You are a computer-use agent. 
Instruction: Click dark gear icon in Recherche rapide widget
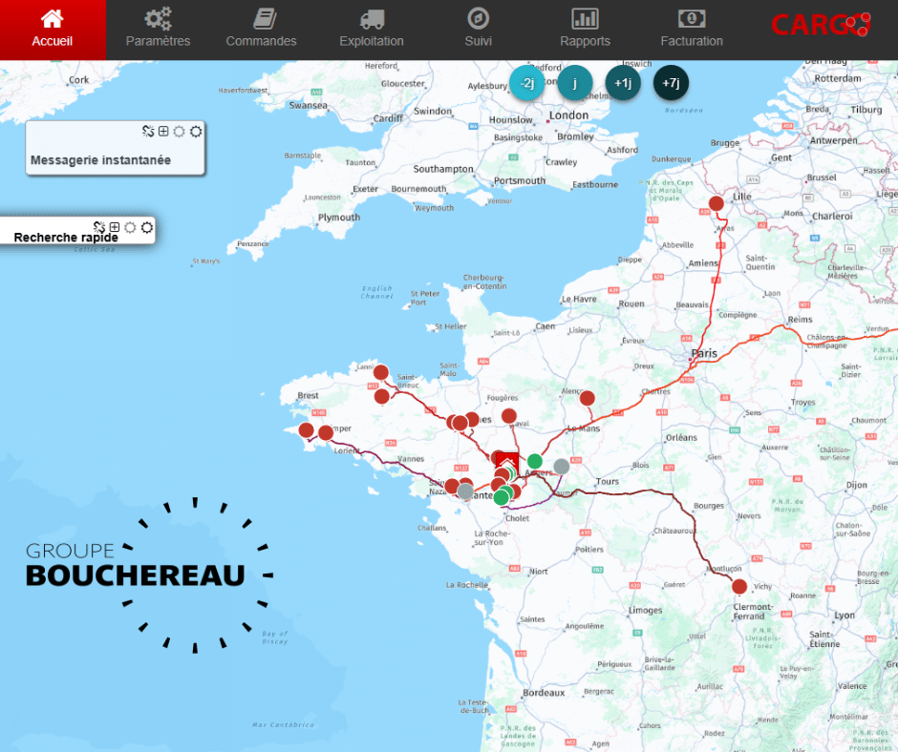point(146,227)
